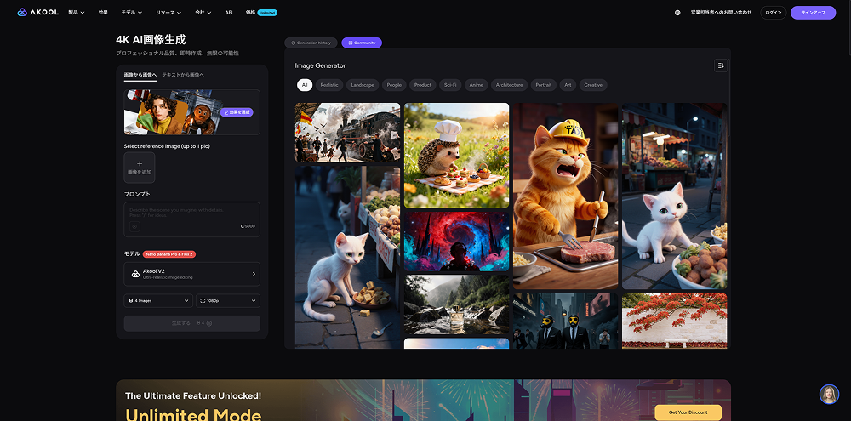The width and height of the screenshot is (851, 421).
Task: Click the hedgehog chef community thumbnail
Action: click(x=456, y=155)
